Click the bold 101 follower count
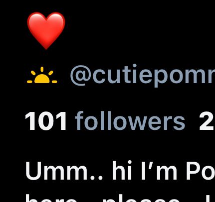Viewport: 215px width, 202px height. click(x=46, y=121)
